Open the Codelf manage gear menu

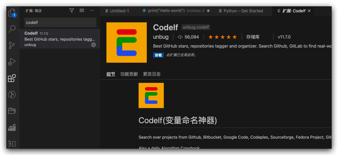(x=93, y=45)
